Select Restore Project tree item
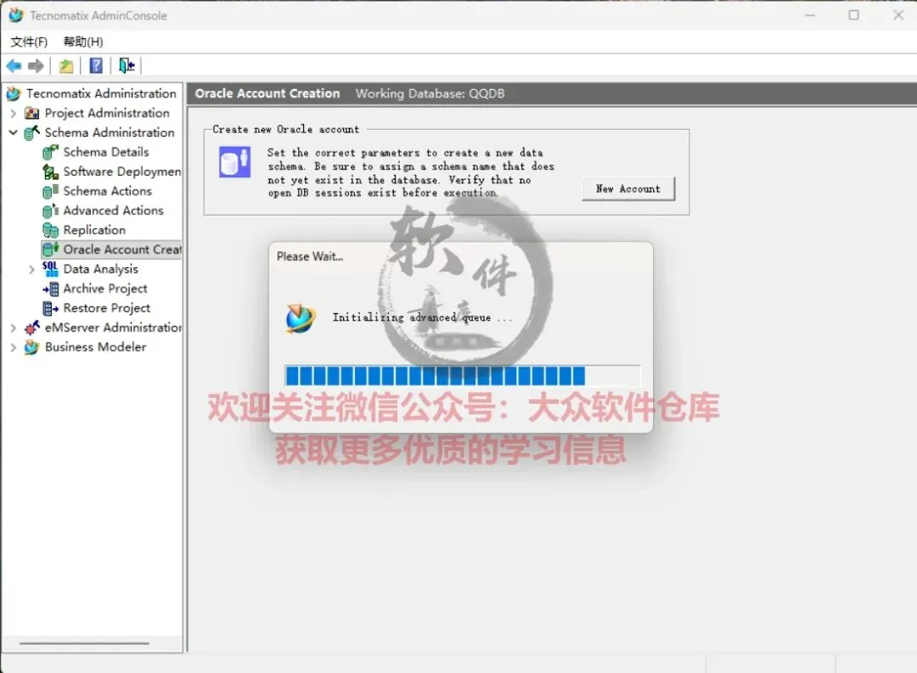Viewport: 917px width, 673px height. pos(106,308)
